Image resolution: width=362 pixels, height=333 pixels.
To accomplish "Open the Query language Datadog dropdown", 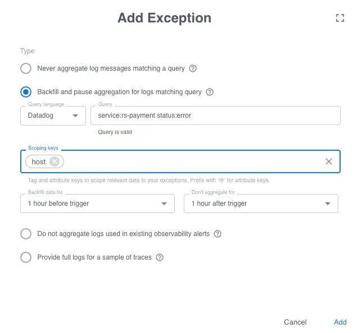I will point(53,115).
